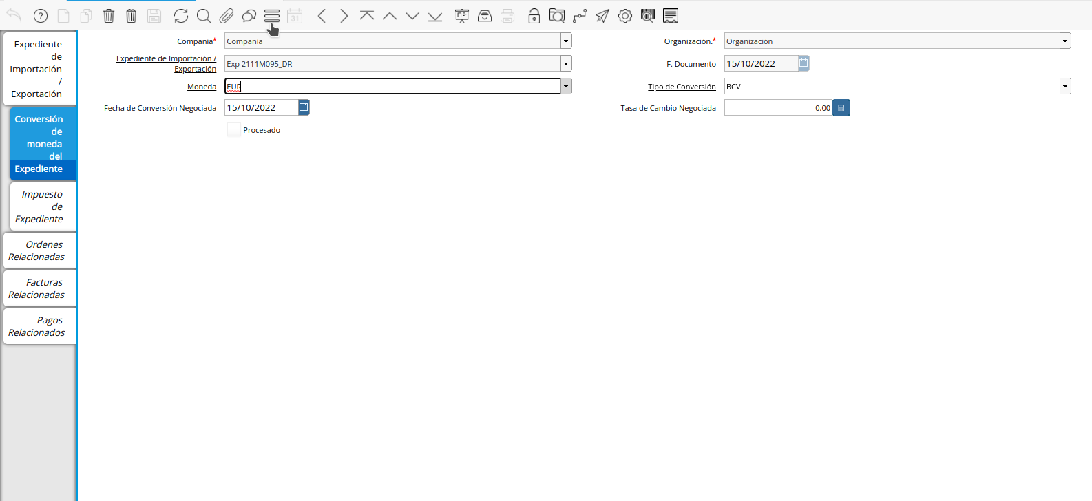Screen dimensions: 1092x501
Task: Click the Organización combo box field
Action: (x=892, y=41)
